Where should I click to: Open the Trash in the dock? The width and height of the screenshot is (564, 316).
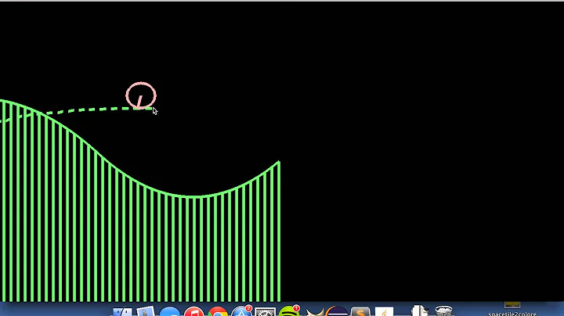(x=443, y=311)
